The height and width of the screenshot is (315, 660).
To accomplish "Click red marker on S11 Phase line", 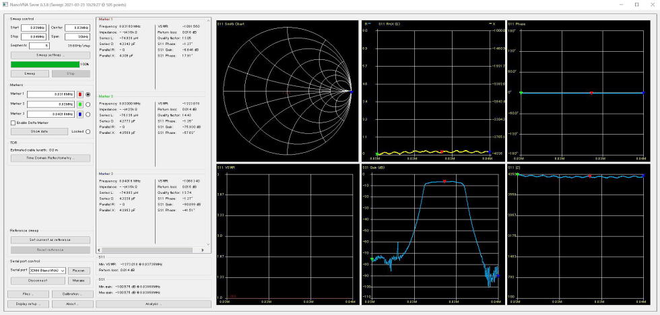I will 591,92.
